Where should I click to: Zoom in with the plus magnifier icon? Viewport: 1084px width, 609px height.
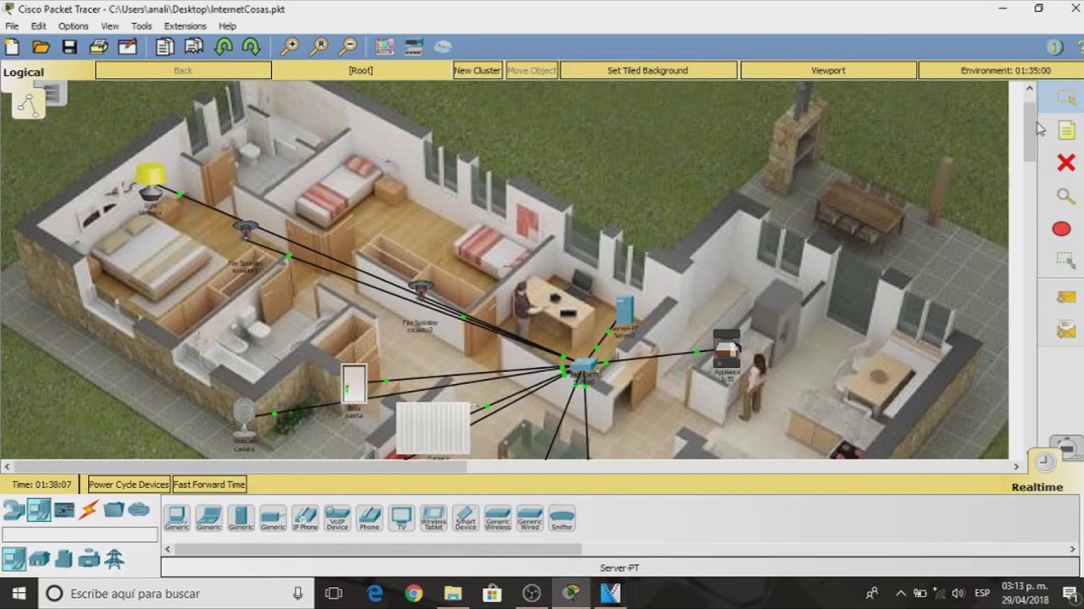click(290, 47)
